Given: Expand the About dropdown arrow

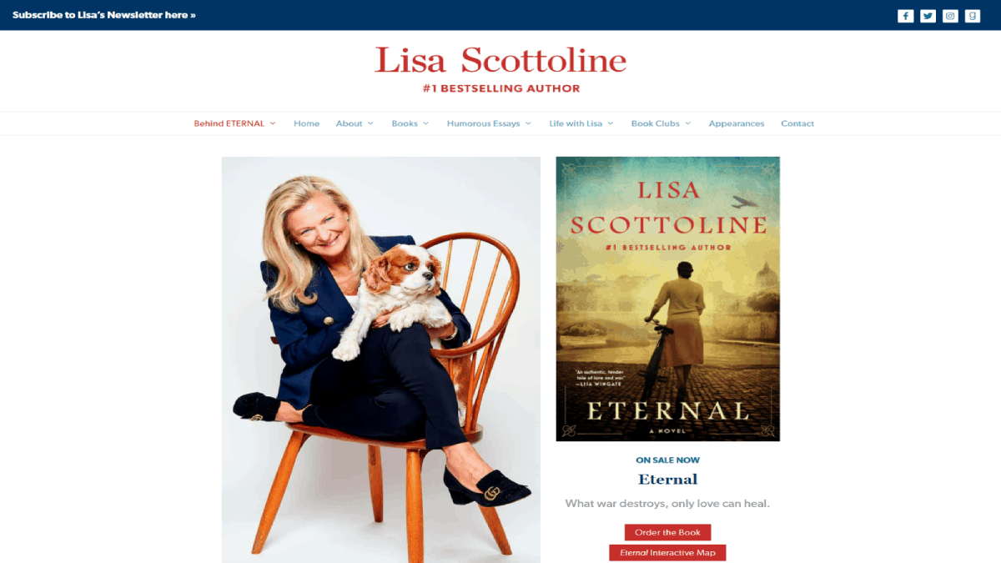Looking at the screenshot, I should [x=370, y=123].
